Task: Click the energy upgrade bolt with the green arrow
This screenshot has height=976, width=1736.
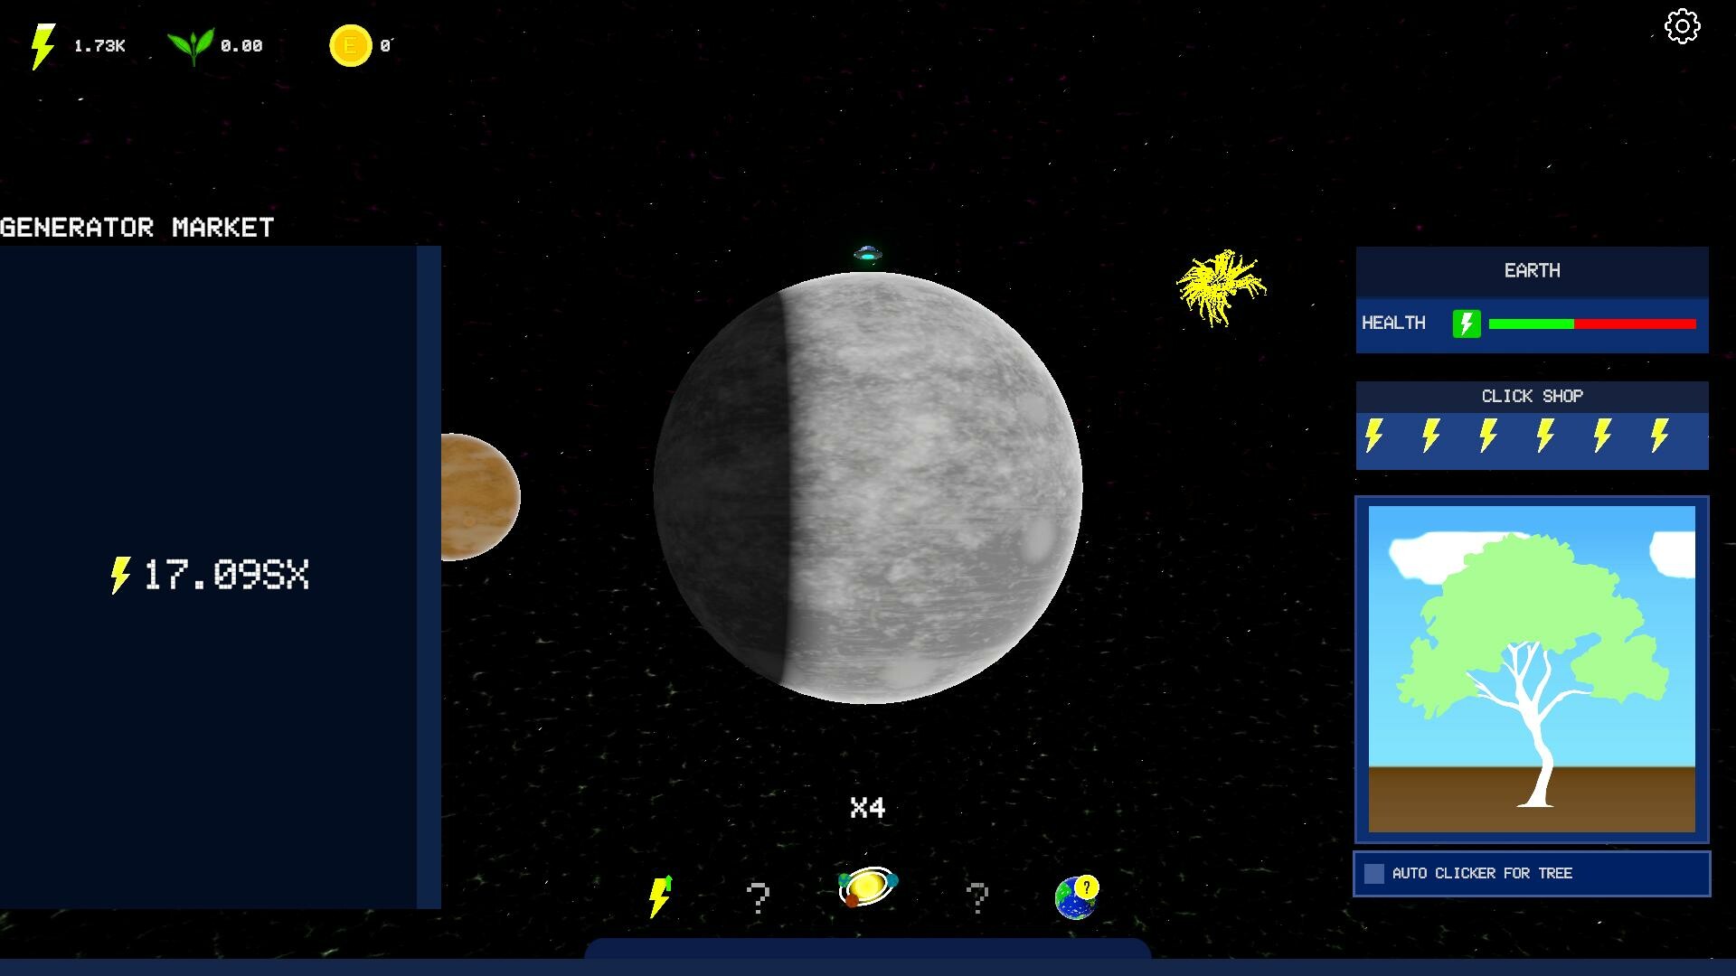Action: pos(661,896)
